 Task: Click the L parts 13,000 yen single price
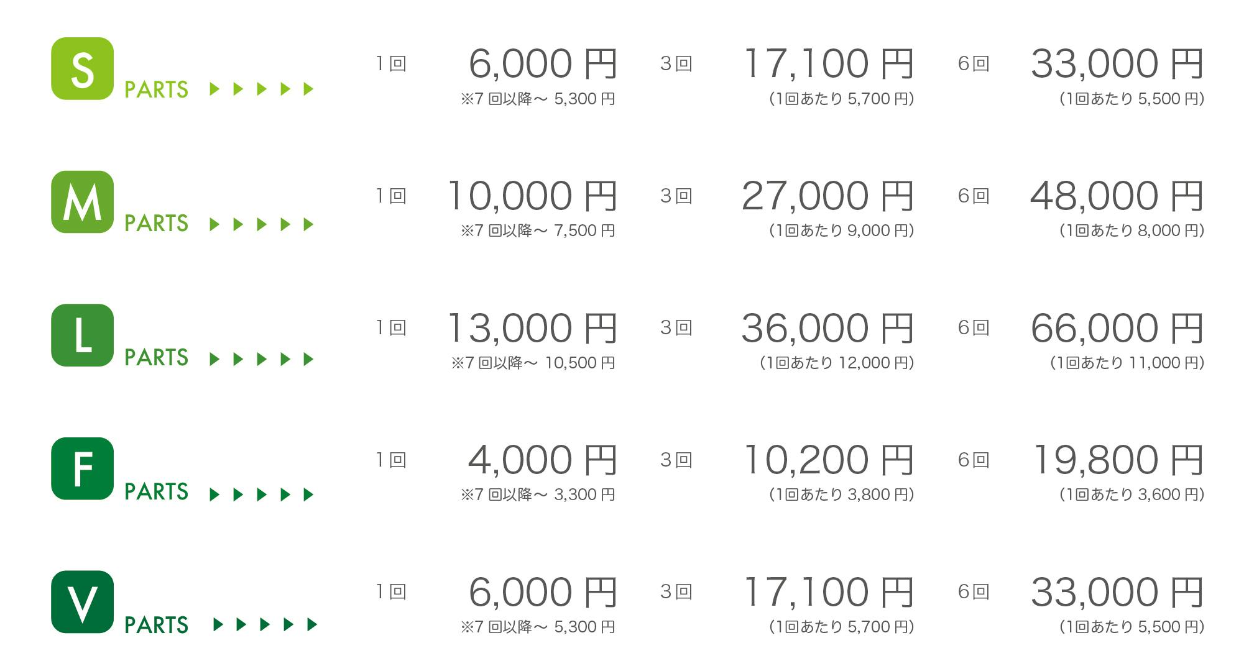532,329
